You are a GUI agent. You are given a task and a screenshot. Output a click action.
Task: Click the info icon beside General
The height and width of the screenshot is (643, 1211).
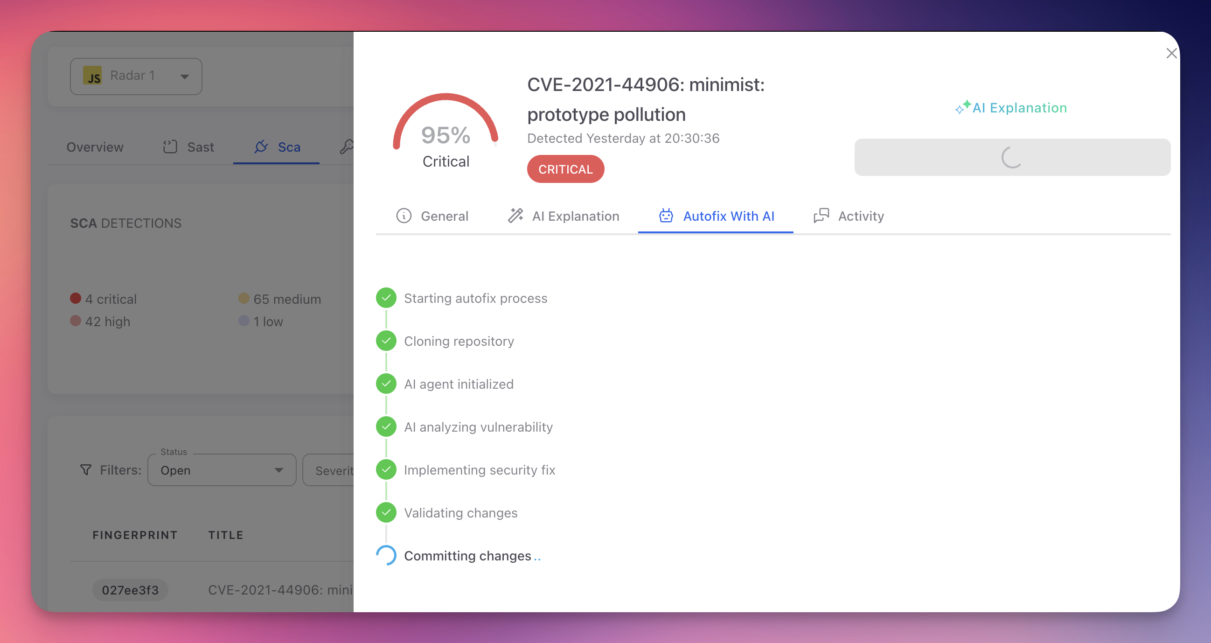pos(404,216)
